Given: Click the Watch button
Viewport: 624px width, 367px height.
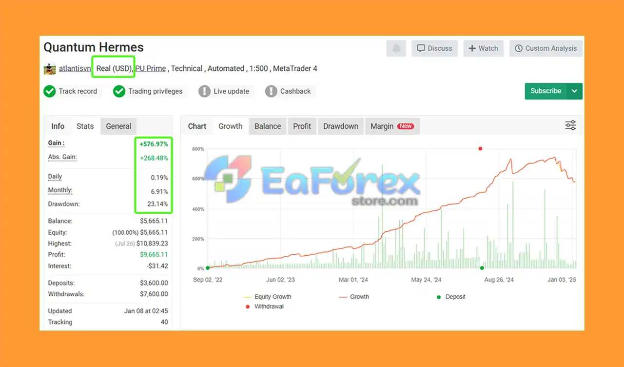Looking at the screenshot, I should click(x=483, y=48).
